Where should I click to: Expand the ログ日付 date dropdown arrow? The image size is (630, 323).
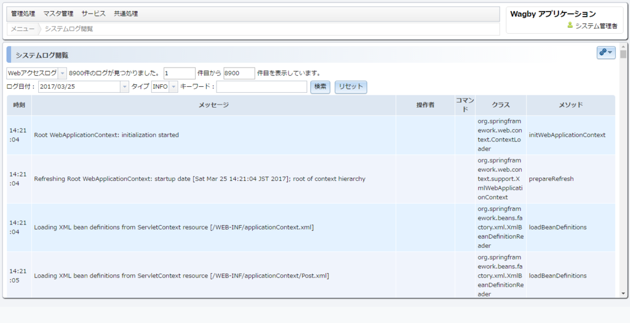tap(124, 87)
